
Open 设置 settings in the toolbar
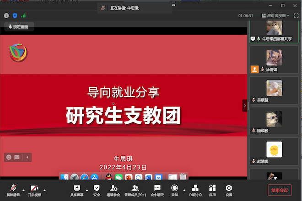coord(229,188)
